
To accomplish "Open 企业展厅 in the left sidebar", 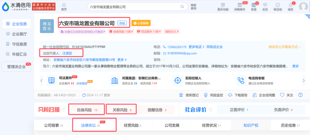I will [x=16, y=34].
